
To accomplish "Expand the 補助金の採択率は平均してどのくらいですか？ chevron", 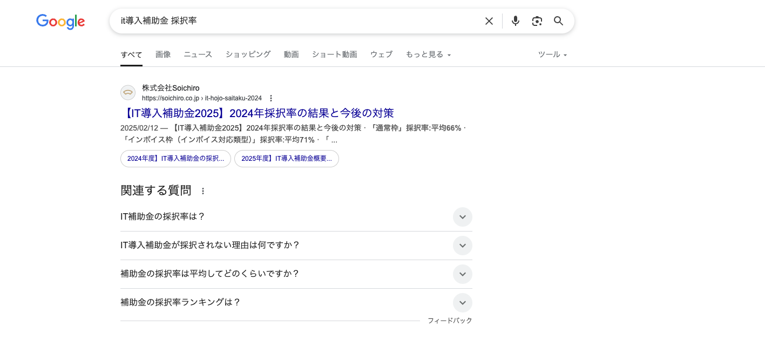I will 463,274.
